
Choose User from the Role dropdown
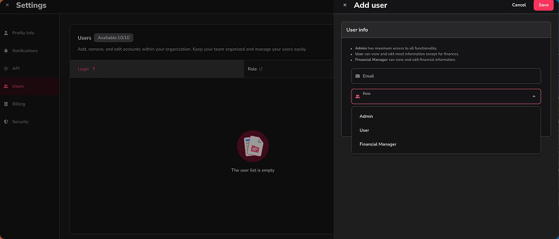click(446, 130)
